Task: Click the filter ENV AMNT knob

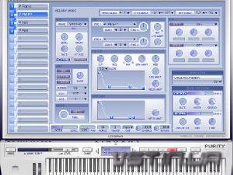Action: (142, 59)
